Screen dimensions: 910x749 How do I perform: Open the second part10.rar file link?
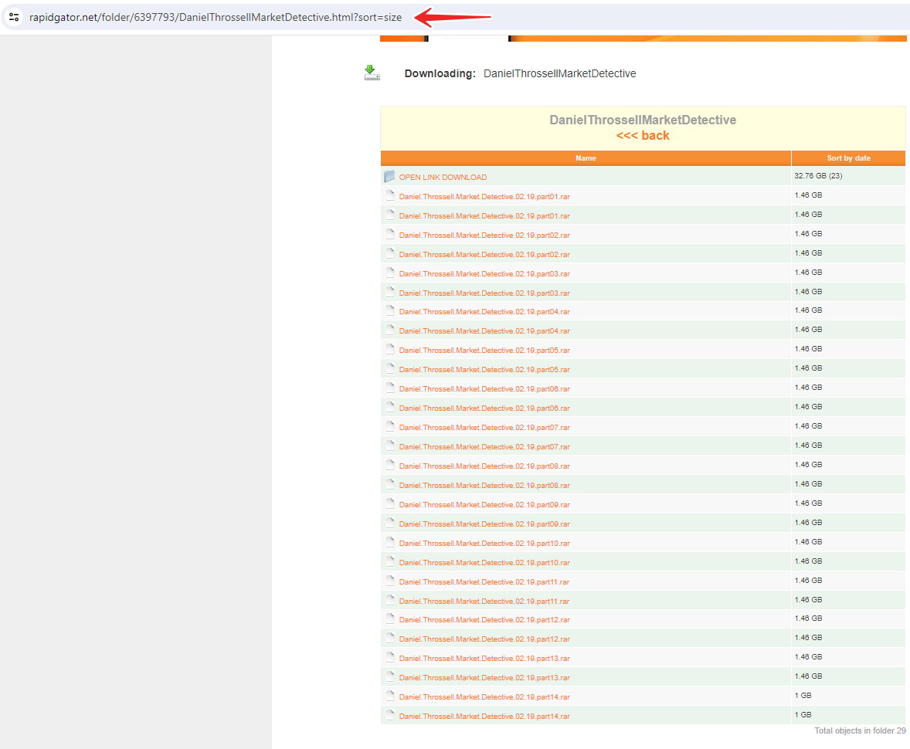(484, 563)
